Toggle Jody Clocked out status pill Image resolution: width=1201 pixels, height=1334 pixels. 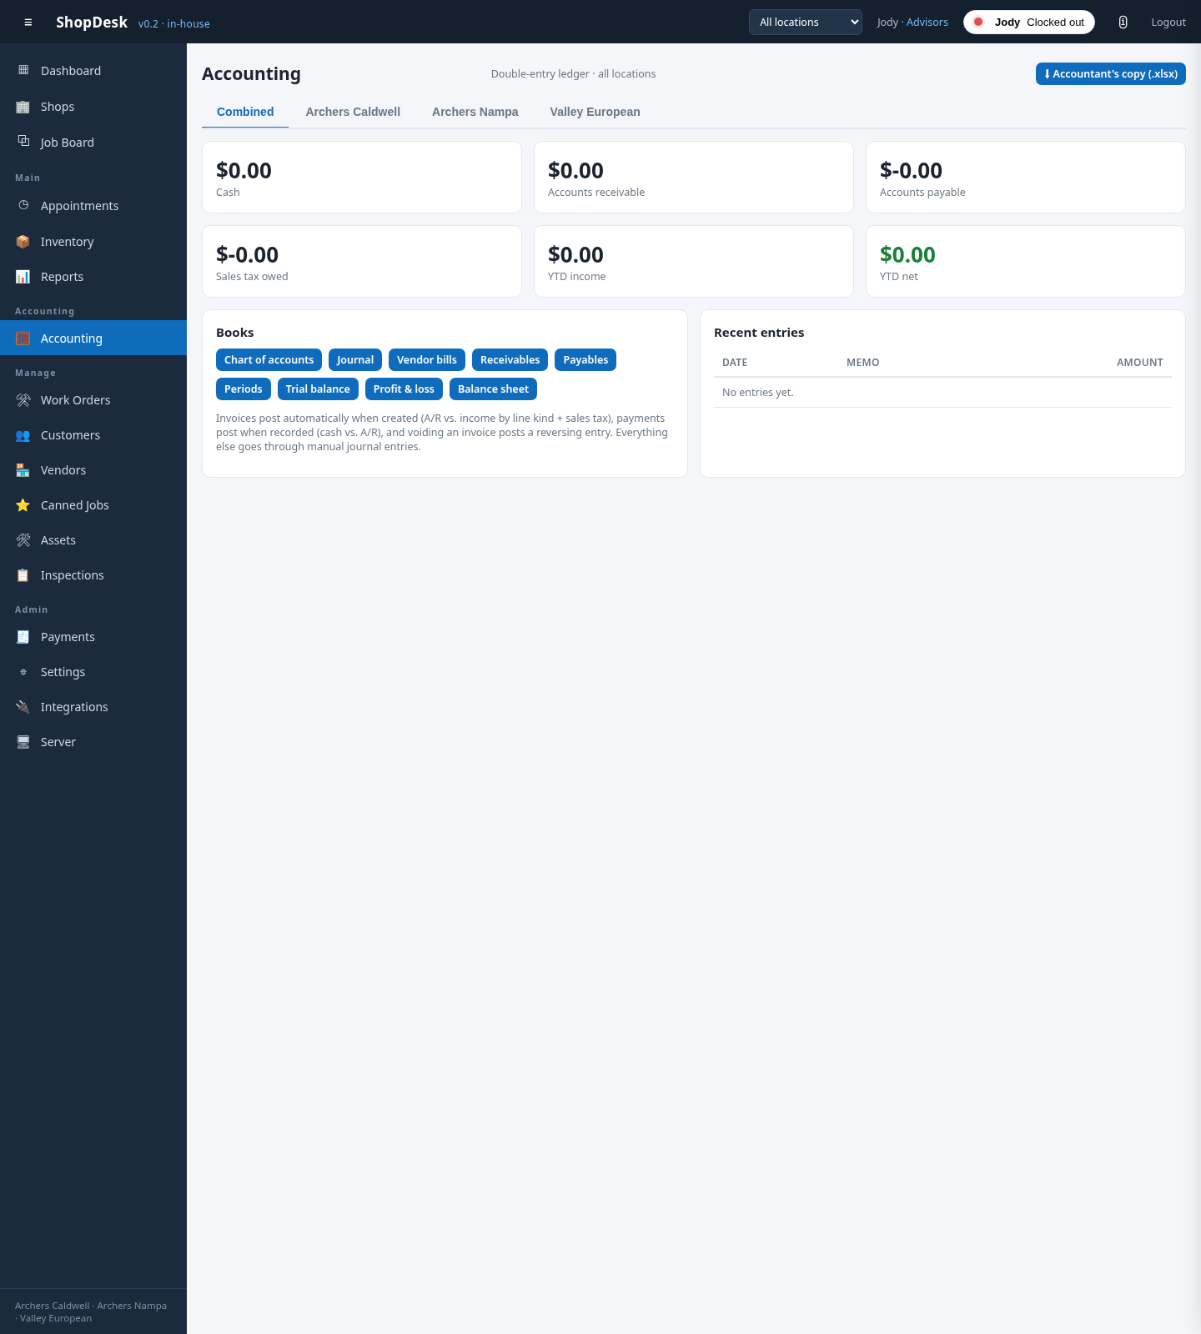pos(1029,23)
